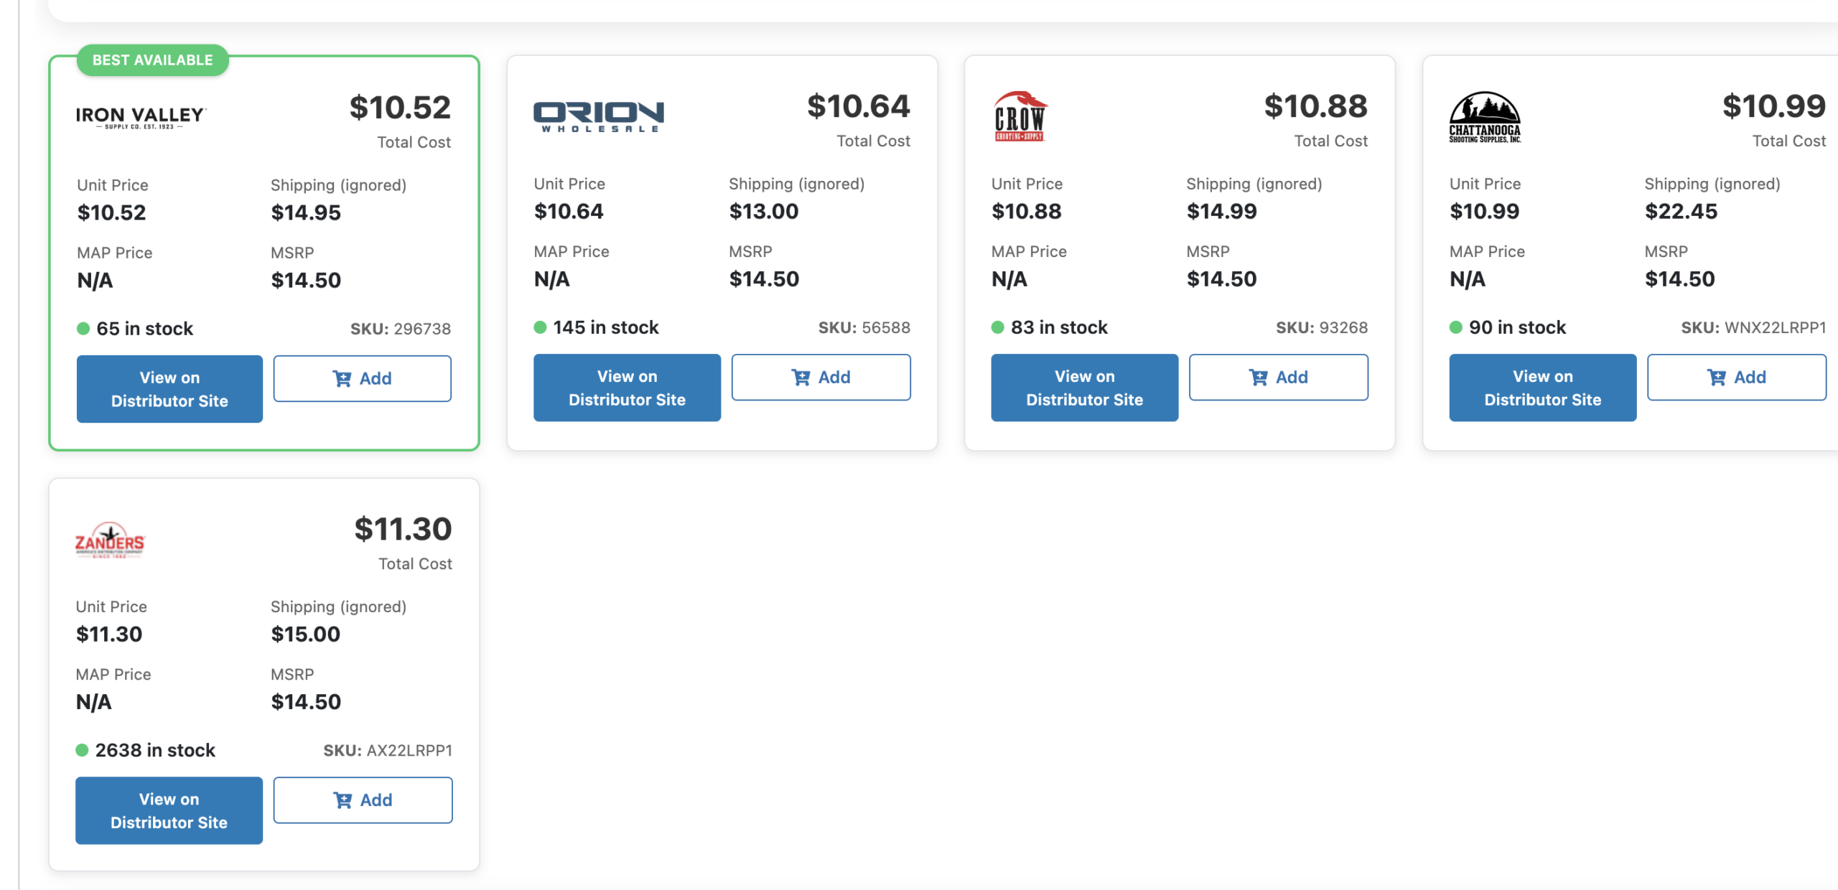Click the Zanders distributor logo
Viewport: 1838px width, 890px height.
click(110, 540)
